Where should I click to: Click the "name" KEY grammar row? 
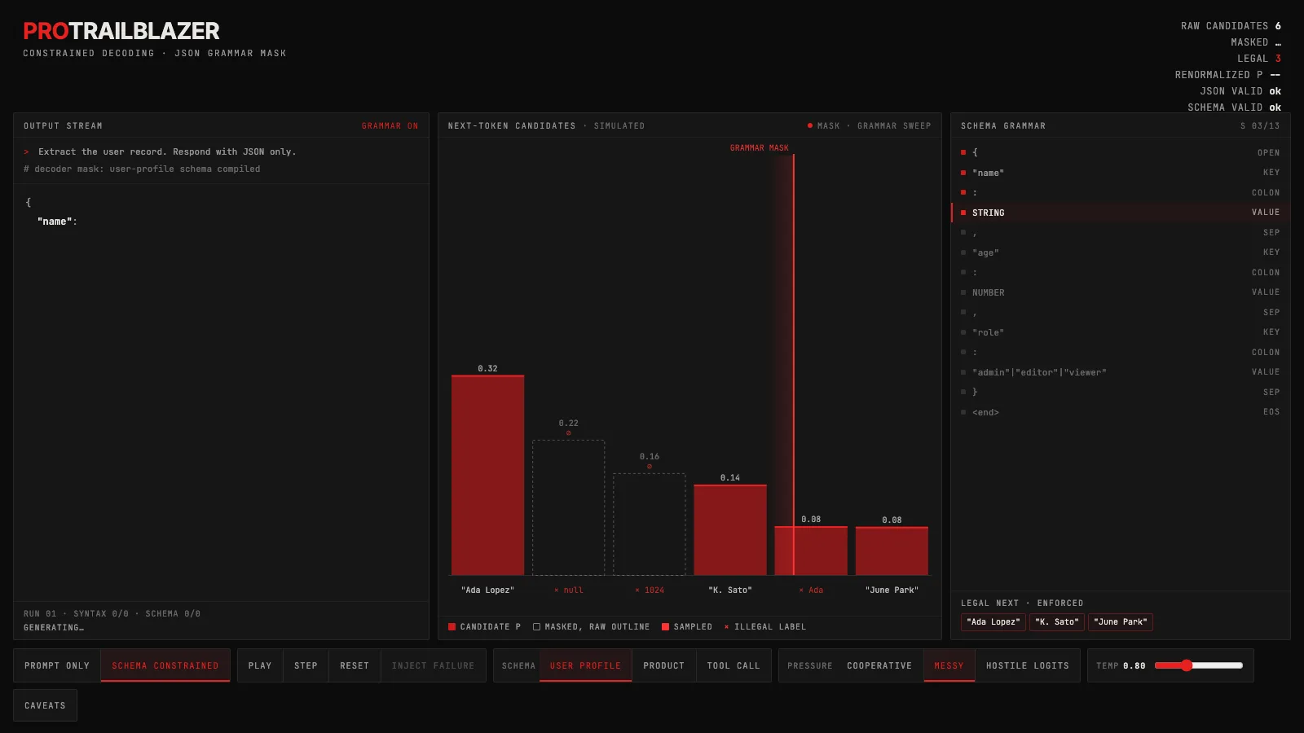click(1120, 173)
